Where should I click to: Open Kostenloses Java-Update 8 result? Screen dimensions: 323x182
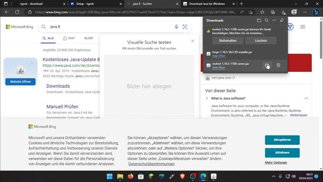click(x=71, y=60)
